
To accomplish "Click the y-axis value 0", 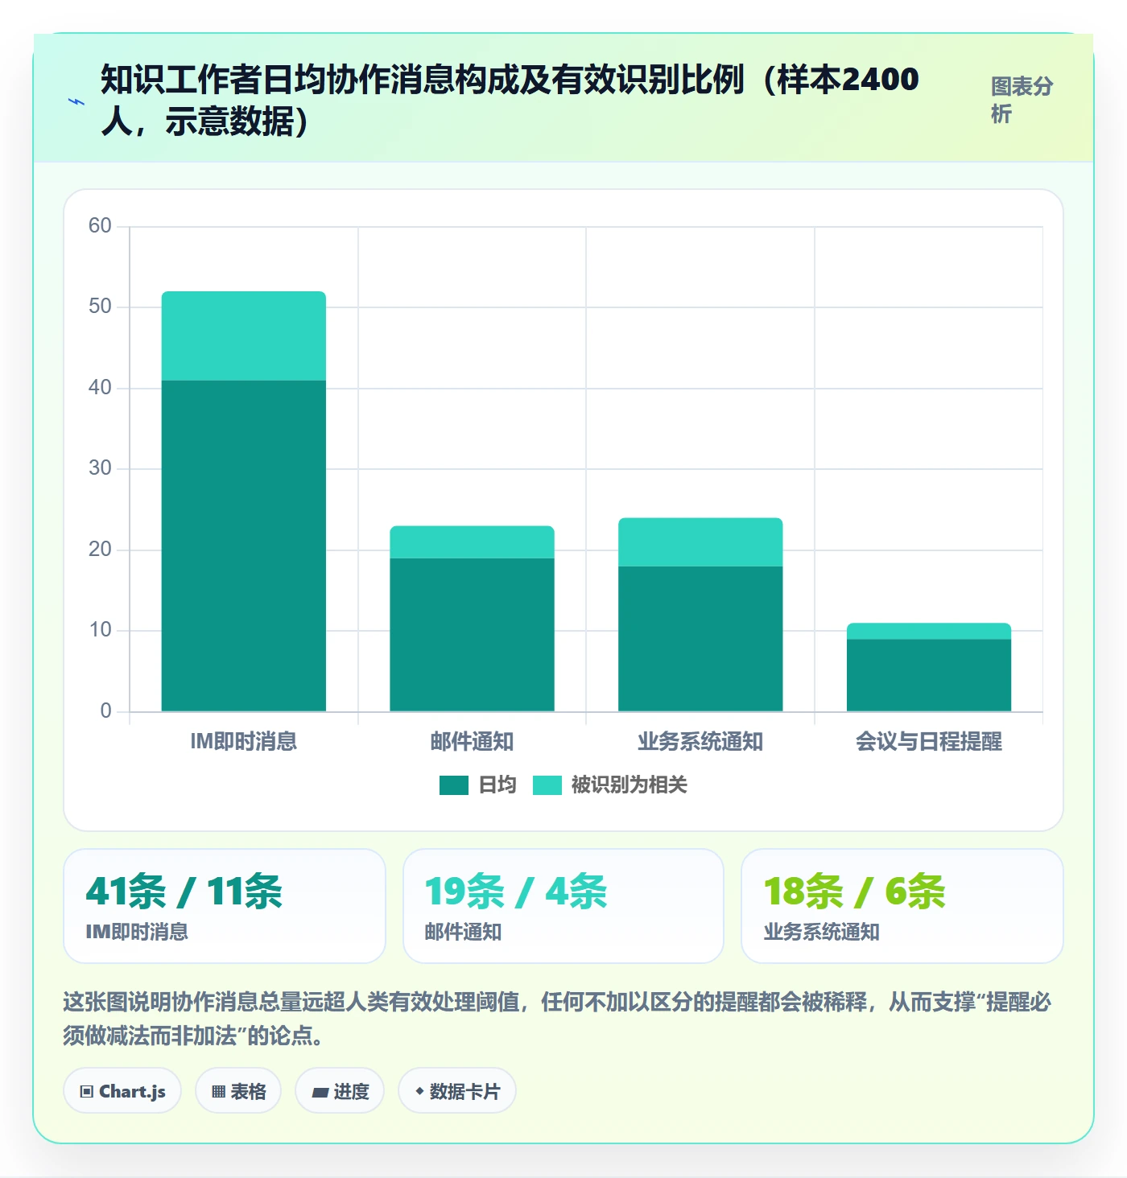I will pos(105,711).
